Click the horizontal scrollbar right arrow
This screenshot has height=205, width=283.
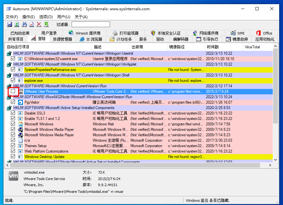tap(270, 165)
